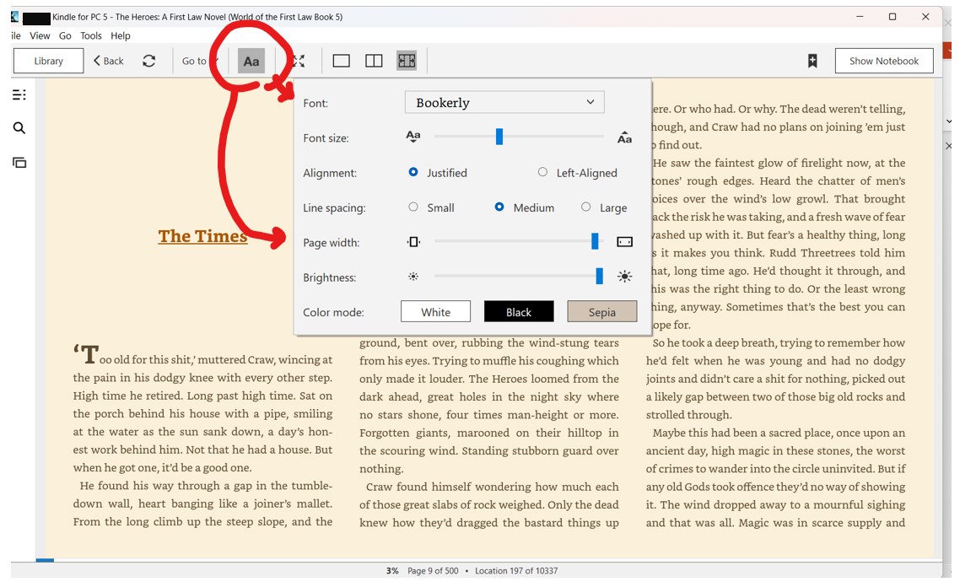Screen dimensions: 960x587
Task: Expand the Bookerly font dropdown
Action: (504, 103)
